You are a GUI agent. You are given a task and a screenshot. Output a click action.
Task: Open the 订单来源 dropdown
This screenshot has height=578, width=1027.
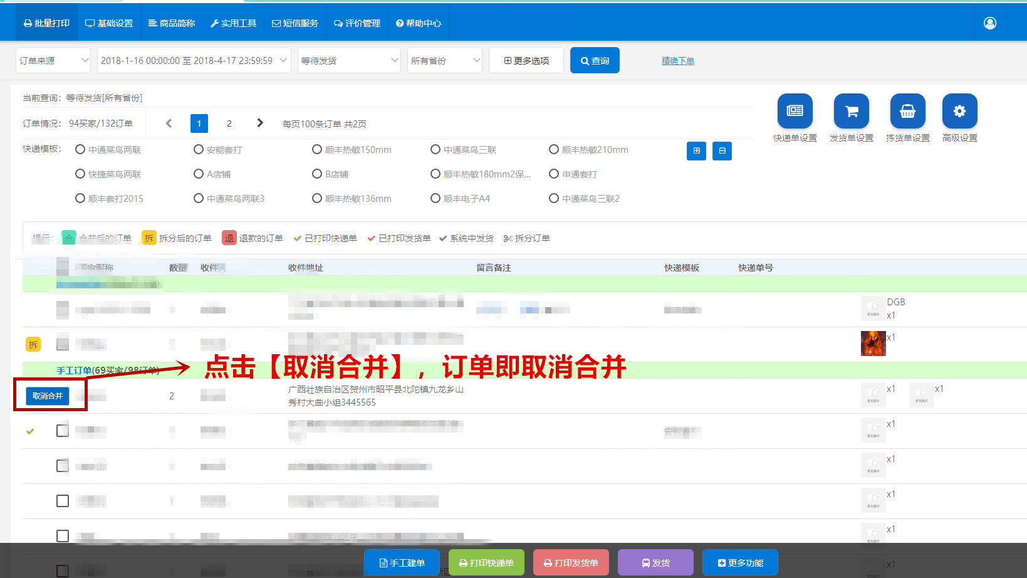click(53, 60)
